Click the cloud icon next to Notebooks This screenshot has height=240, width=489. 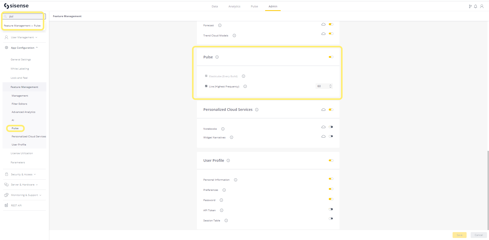(323, 127)
